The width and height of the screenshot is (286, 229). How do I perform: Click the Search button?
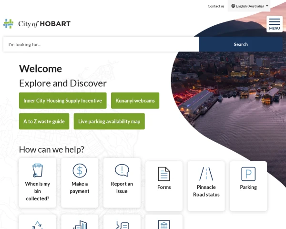[x=241, y=44]
